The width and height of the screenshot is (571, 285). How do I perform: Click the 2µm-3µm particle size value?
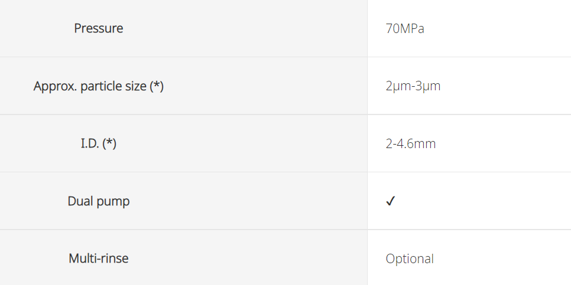(413, 86)
